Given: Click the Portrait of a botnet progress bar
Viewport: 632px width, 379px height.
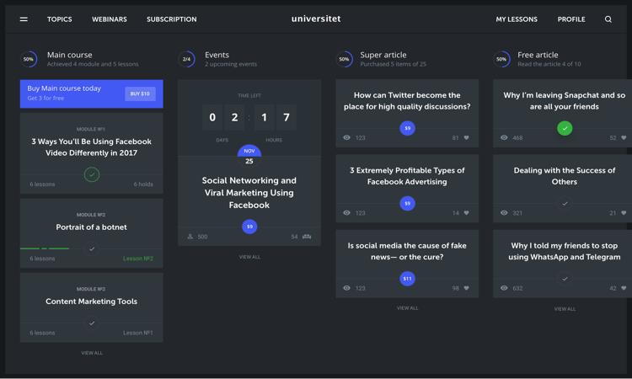Looking at the screenshot, I should (46, 248).
